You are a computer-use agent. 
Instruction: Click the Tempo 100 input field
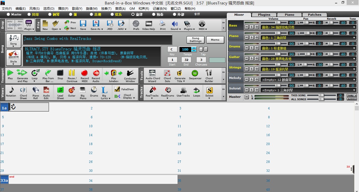click(x=185, y=49)
